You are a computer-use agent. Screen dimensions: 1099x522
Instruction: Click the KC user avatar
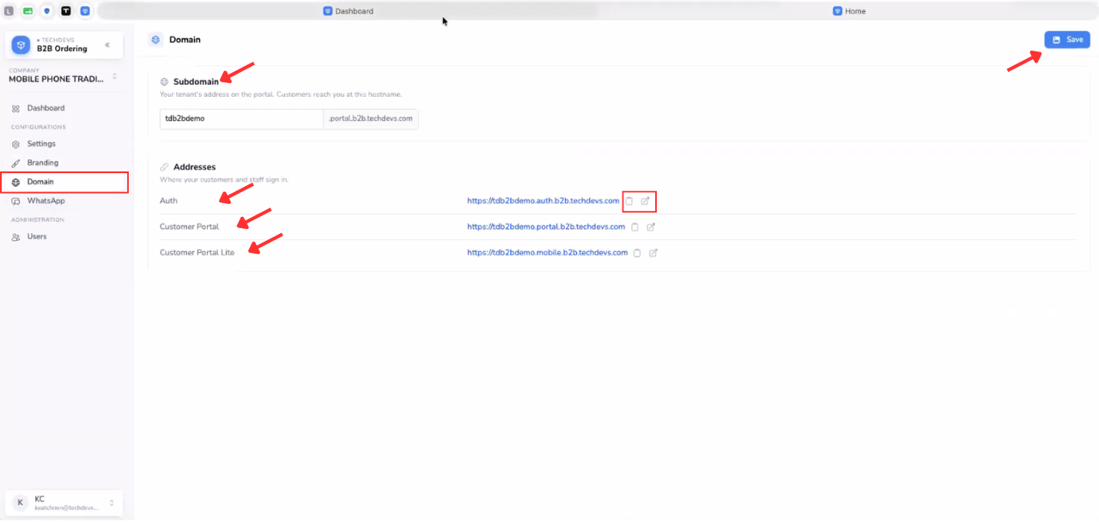pos(21,503)
